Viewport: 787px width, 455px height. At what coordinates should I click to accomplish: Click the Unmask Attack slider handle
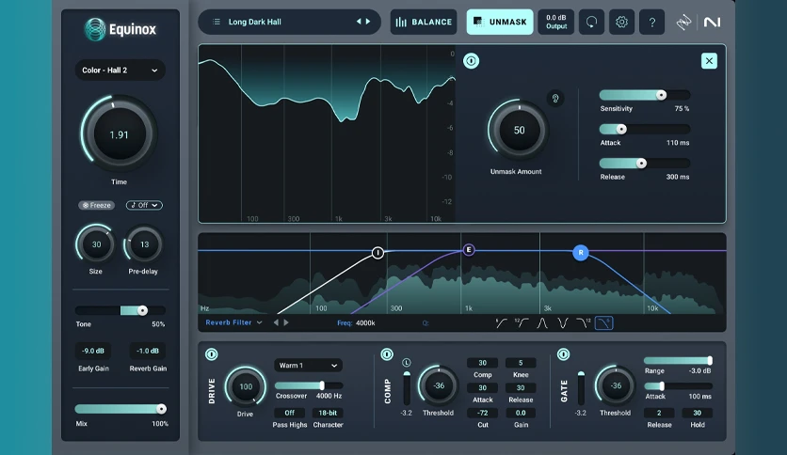(x=621, y=130)
